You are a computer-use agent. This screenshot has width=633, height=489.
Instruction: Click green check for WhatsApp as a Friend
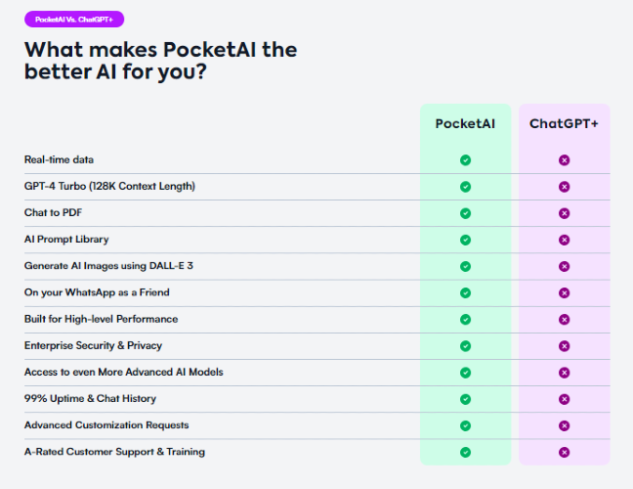tap(465, 293)
